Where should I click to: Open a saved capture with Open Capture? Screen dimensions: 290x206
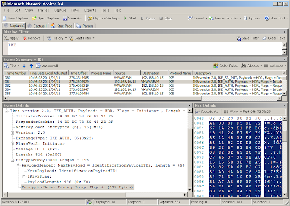[x=45, y=18]
